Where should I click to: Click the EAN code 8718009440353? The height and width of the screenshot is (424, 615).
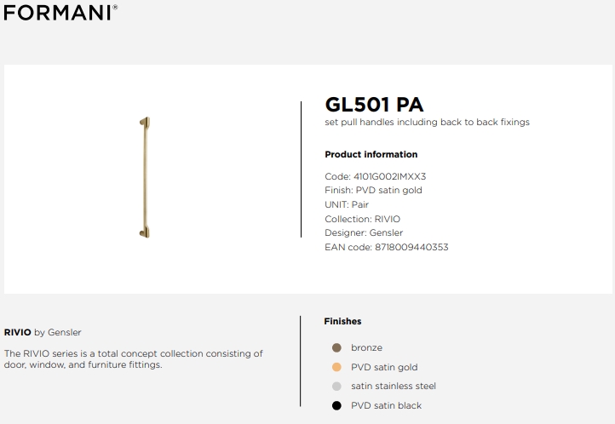tap(411, 247)
